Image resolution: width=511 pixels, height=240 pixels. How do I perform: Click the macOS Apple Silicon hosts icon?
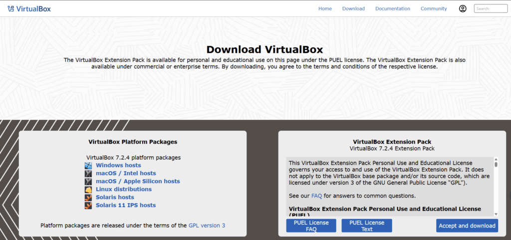(88, 181)
